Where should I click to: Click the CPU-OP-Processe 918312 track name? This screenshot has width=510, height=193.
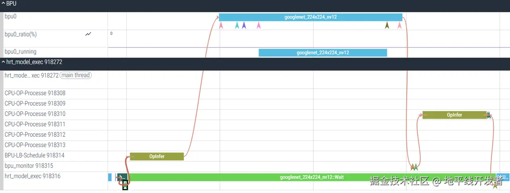click(35, 134)
